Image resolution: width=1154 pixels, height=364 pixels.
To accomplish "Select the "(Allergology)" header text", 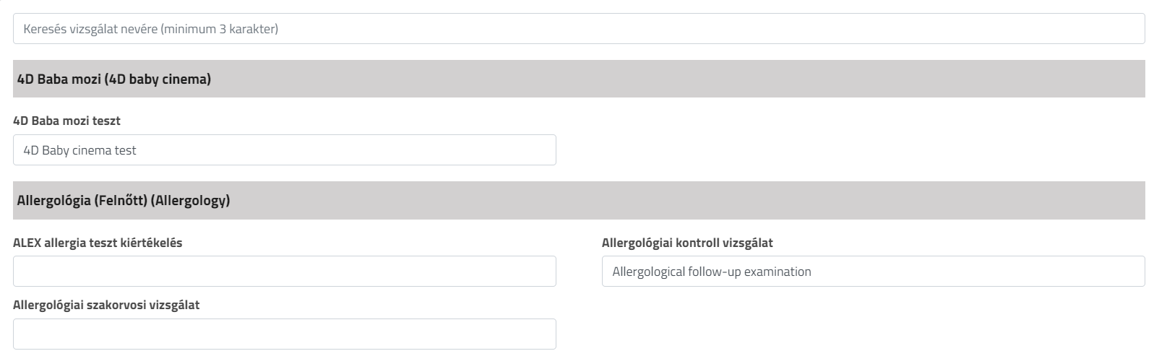I will pyautogui.click(x=191, y=201).
